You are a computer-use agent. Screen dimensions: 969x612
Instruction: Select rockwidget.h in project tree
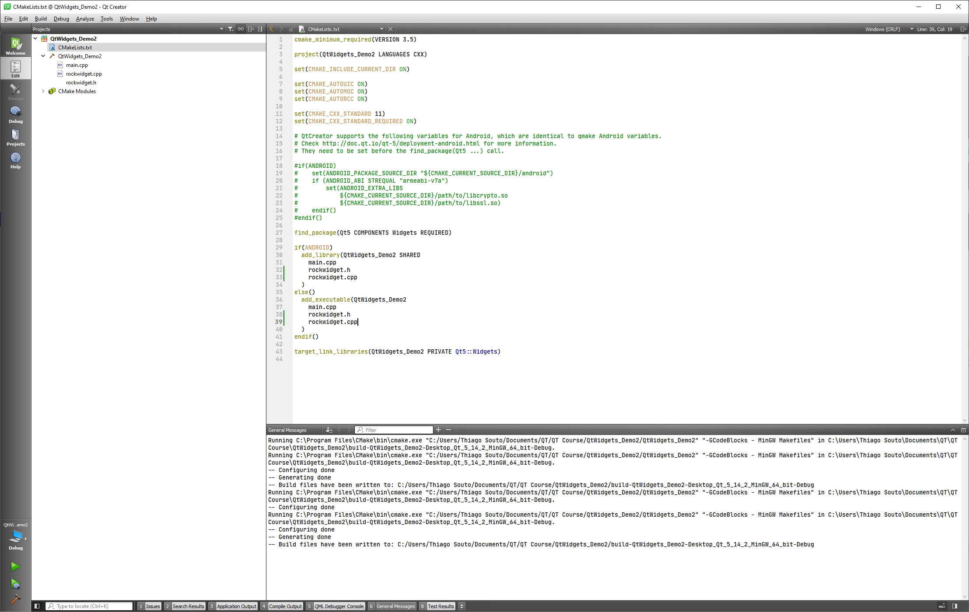coord(81,82)
